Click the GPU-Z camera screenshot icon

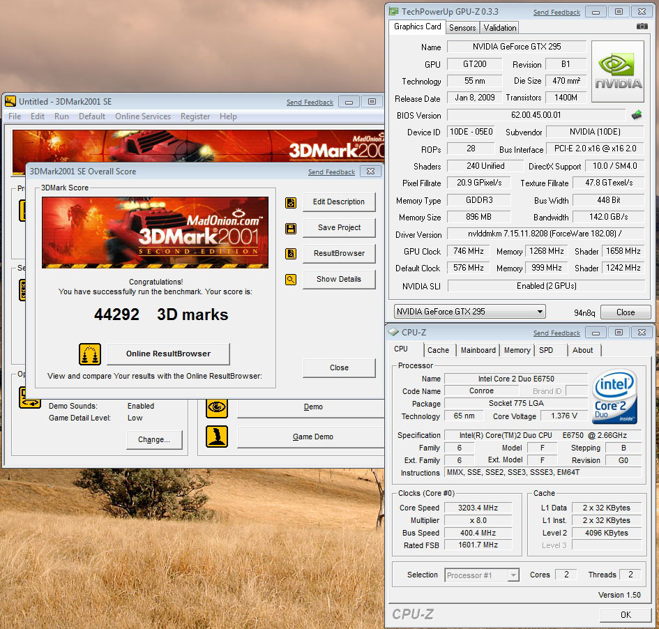tap(642, 26)
